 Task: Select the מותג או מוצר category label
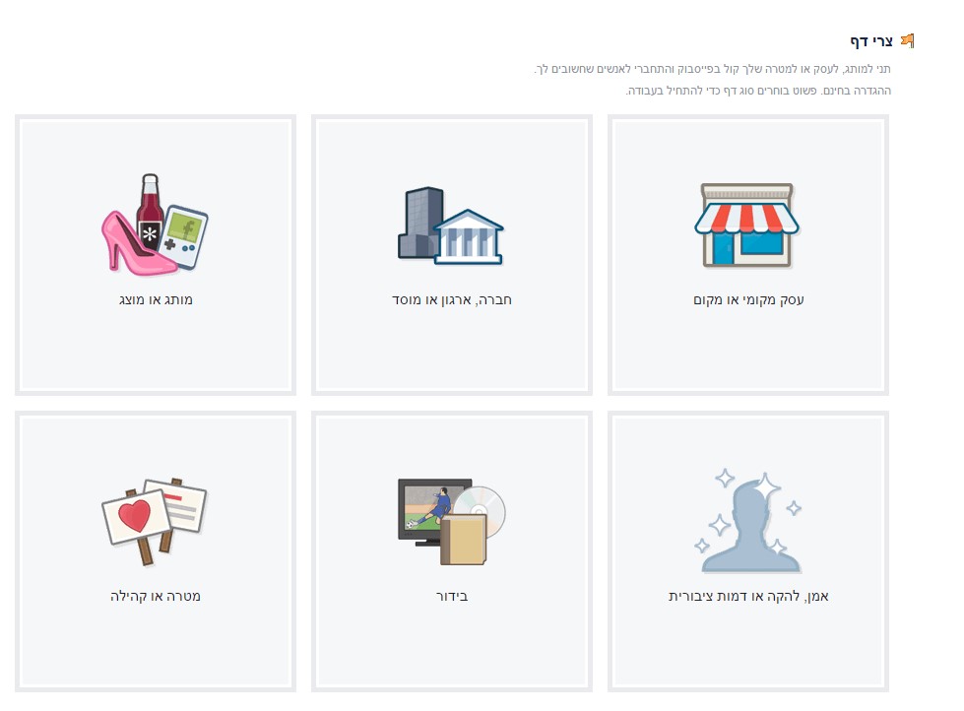tap(156, 300)
